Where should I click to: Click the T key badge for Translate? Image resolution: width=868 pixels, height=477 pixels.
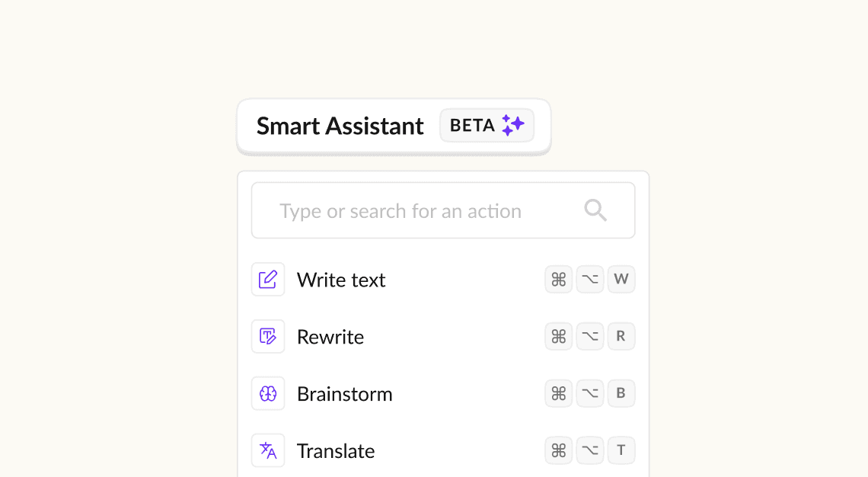tap(621, 450)
